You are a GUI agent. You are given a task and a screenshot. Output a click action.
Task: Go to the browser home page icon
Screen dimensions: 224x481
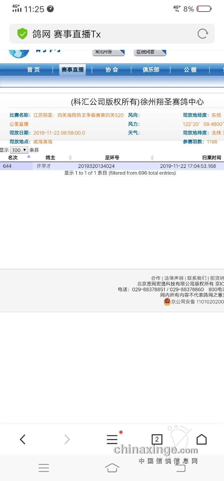pos(201,439)
